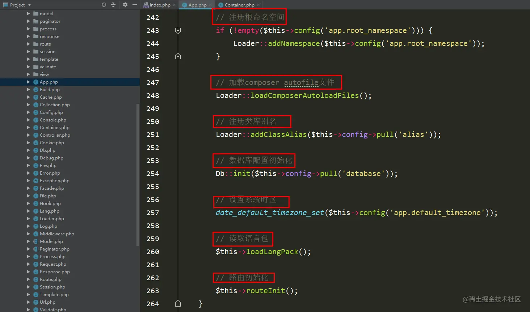Open Template.php from the tree
530x312 pixels.
click(54, 295)
